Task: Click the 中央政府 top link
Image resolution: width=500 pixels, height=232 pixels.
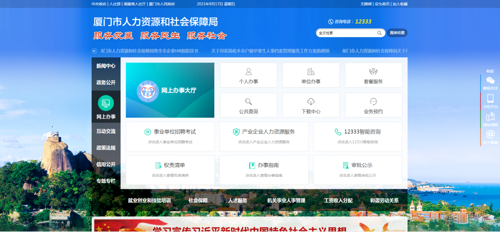Action: click(99, 4)
